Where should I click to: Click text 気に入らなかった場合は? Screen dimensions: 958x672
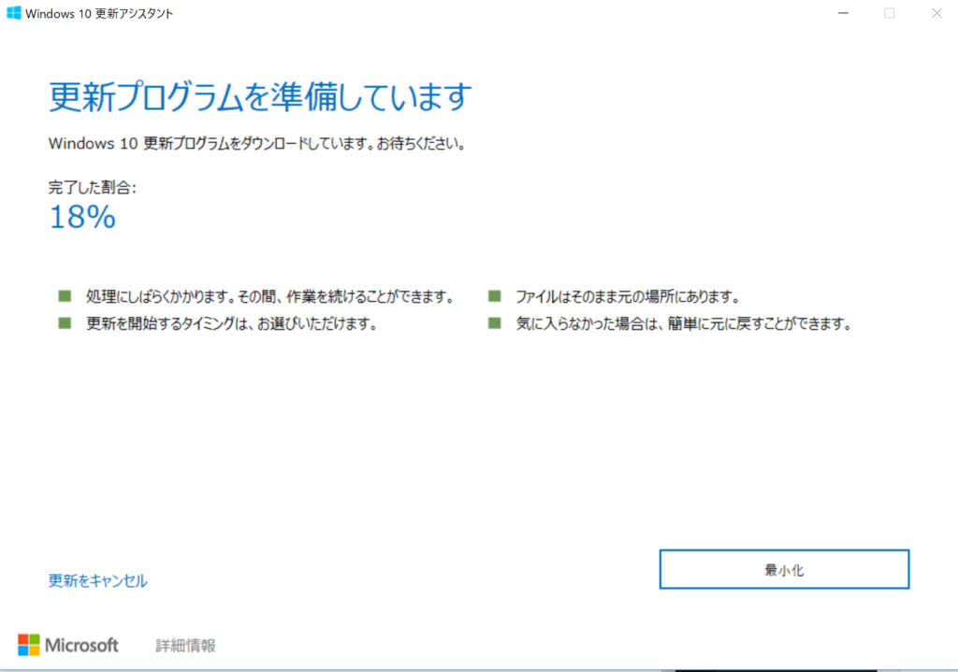[587, 323]
